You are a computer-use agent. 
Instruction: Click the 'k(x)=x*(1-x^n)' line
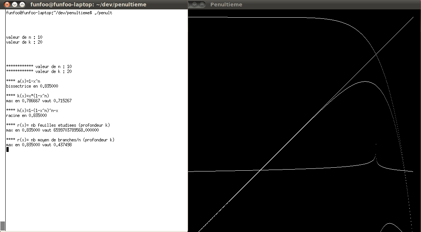click(27, 96)
